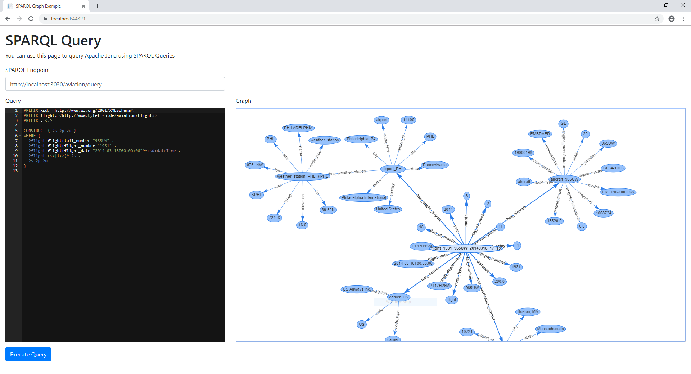
Task: Select the United States node
Action: click(x=388, y=209)
